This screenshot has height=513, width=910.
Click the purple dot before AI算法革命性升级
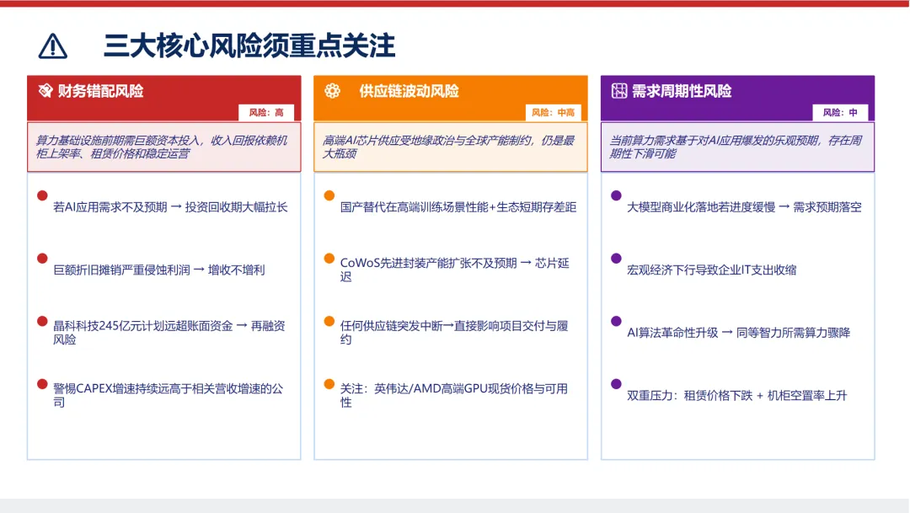click(x=616, y=321)
